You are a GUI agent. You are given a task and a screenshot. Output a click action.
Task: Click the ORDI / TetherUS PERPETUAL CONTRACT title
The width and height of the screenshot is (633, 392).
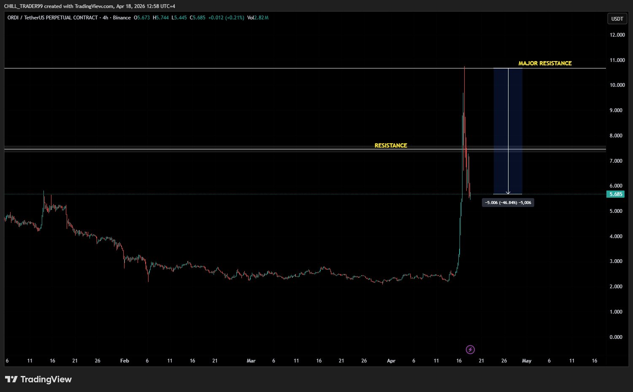[52, 18]
